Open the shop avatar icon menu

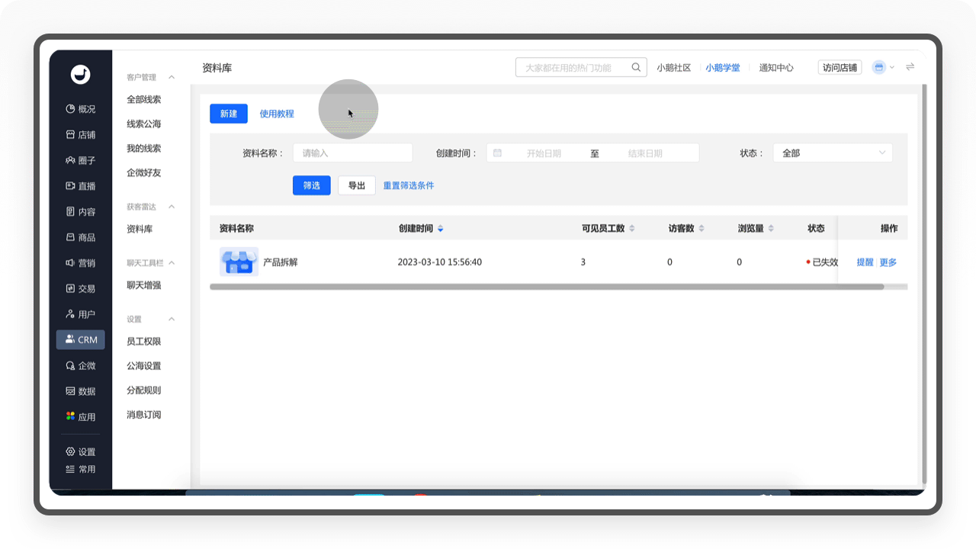pos(878,67)
